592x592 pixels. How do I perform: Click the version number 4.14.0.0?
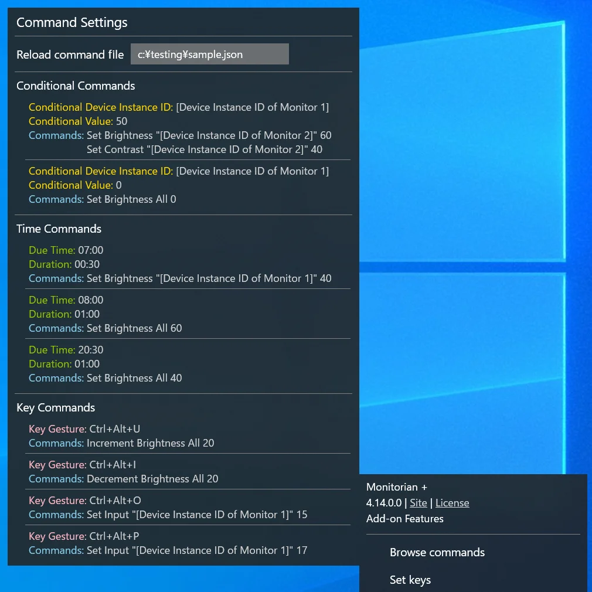(384, 503)
